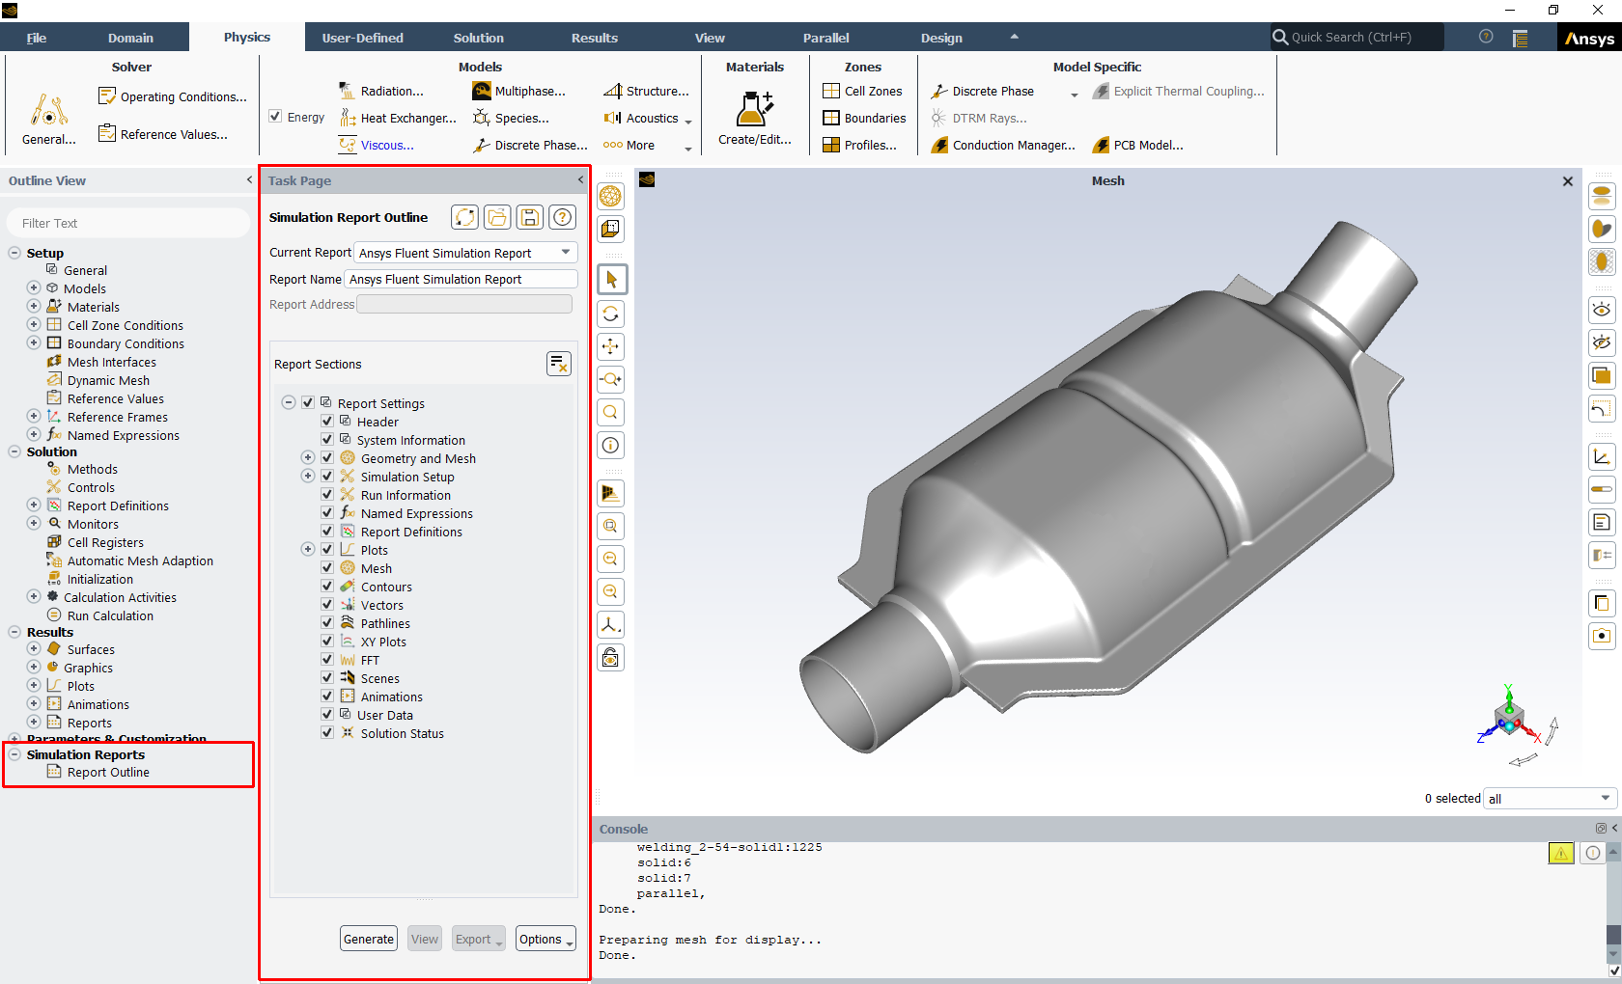1622x984 pixels.
Task: Open the Multiphase model dialog
Action: pos(481,90)
